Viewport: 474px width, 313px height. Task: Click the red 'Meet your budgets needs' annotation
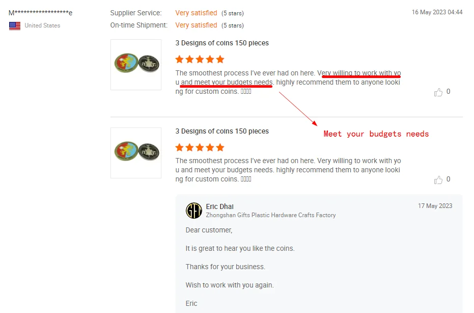coord(376,134)
